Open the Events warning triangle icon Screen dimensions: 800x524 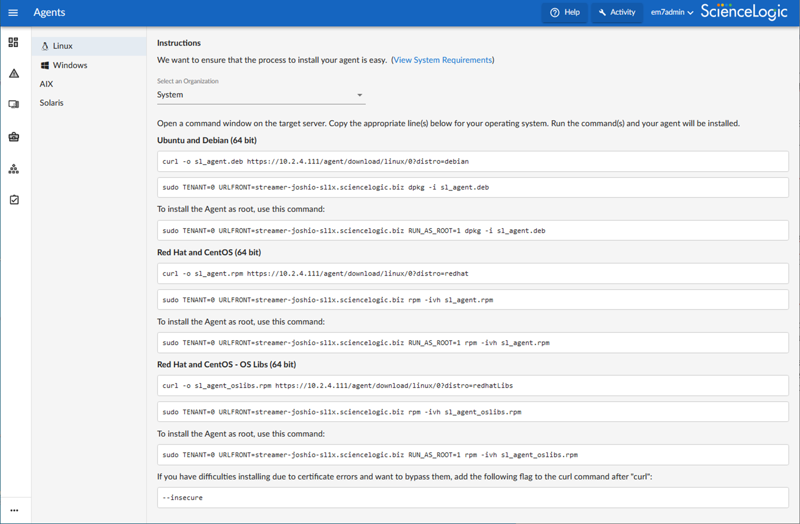[x=14, y=73]
